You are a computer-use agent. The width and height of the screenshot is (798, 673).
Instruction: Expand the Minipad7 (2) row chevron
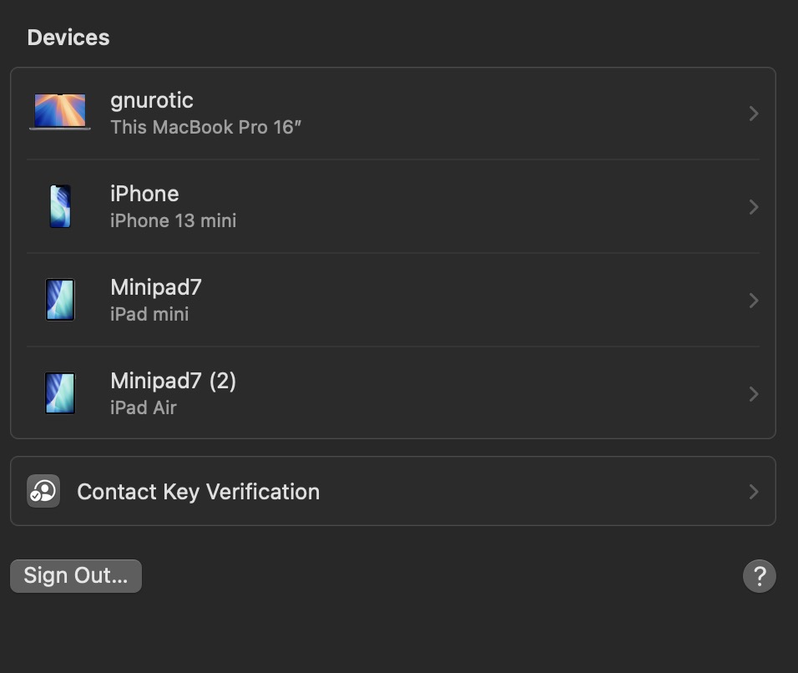(x=753, y=394)
